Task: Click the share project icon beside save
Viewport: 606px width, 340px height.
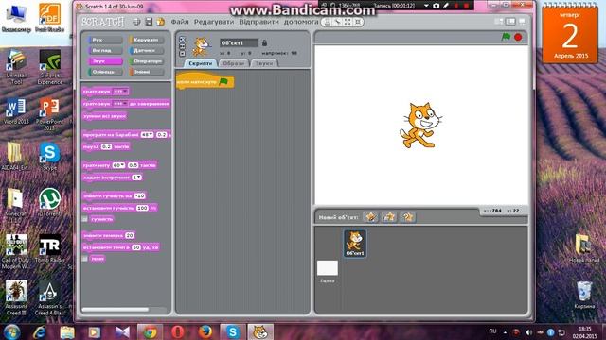Action: click(160, 22)
